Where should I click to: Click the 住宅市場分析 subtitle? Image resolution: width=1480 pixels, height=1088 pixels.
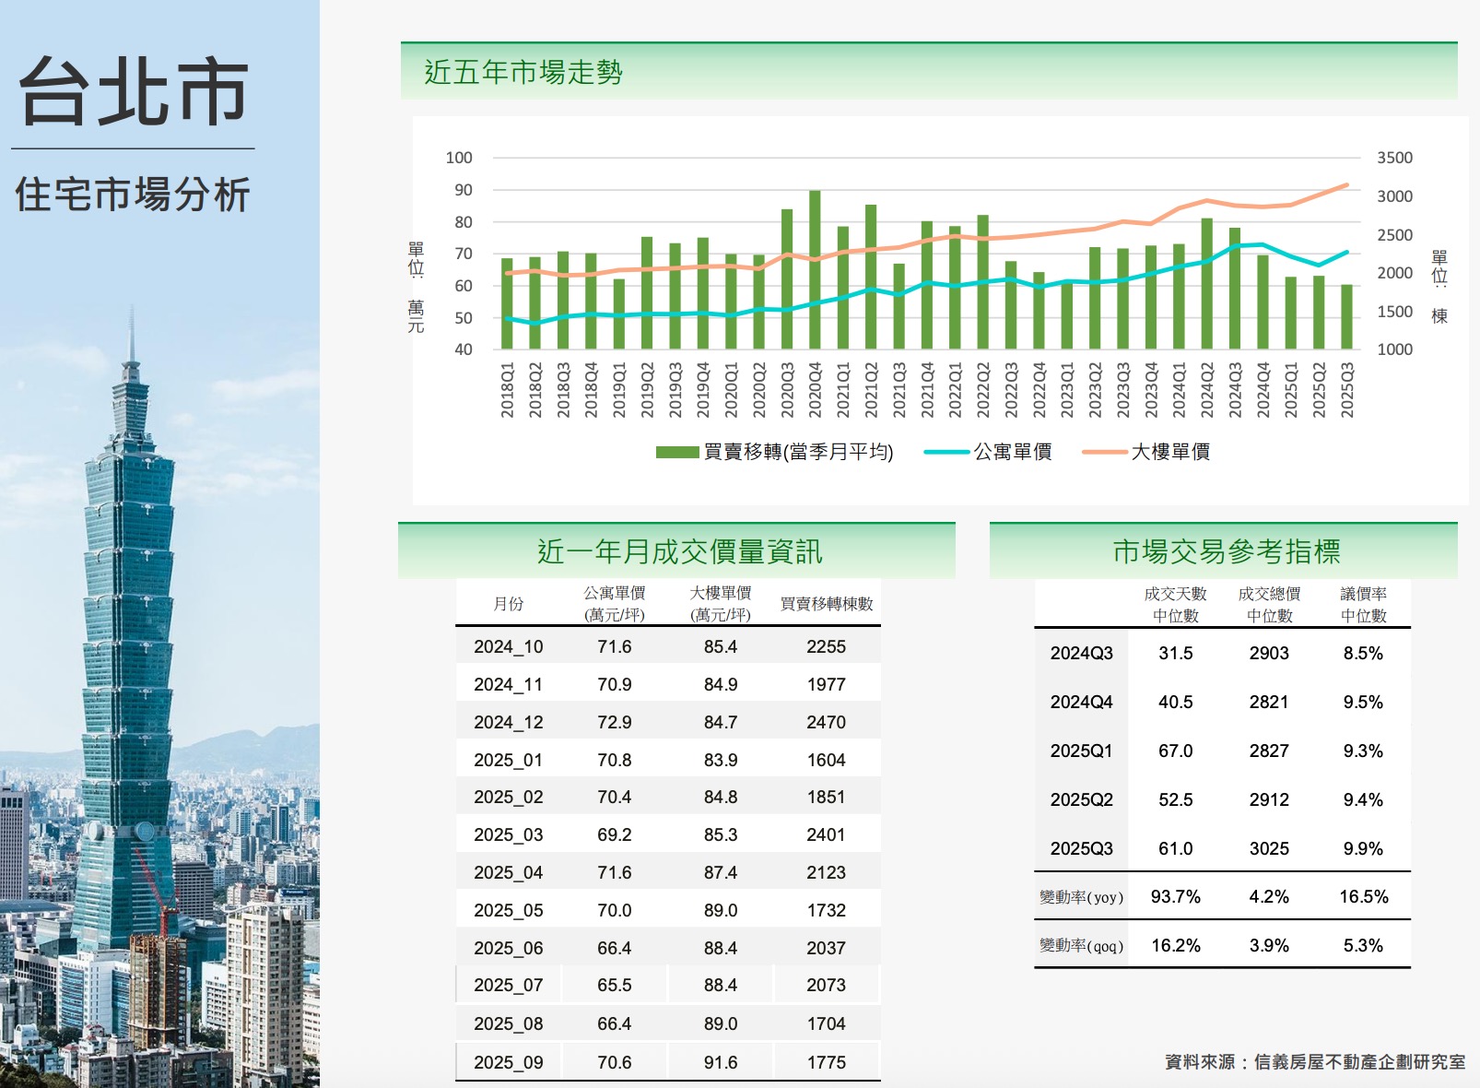coord(133,195)
